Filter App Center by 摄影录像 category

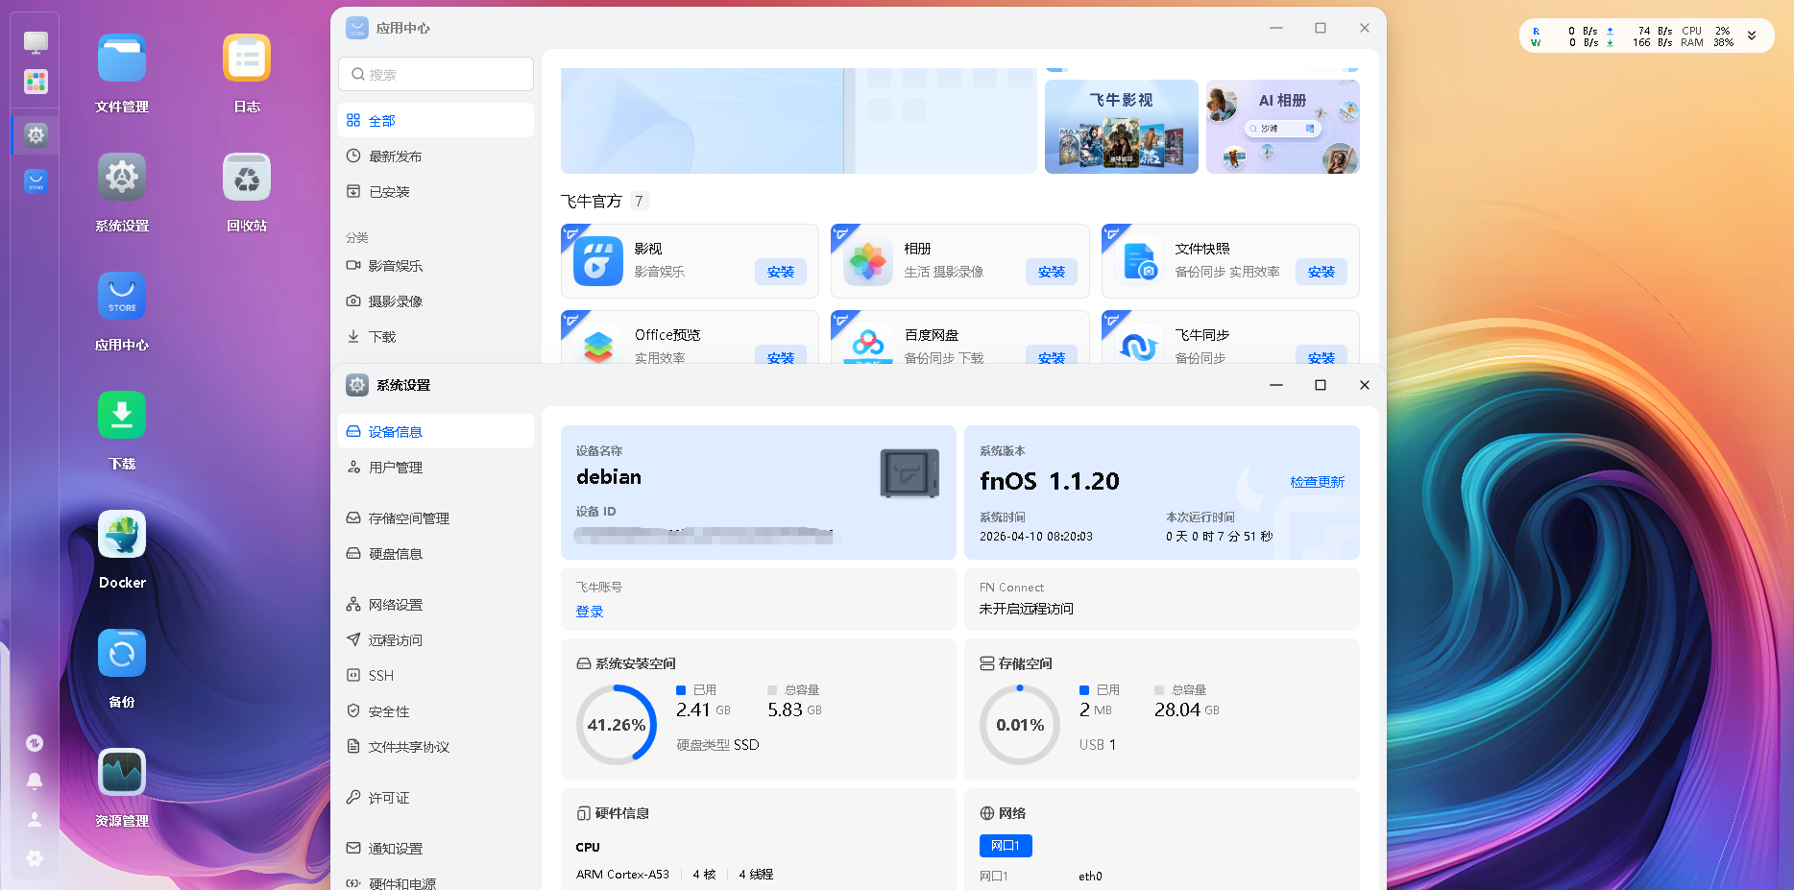coord(436,301)
